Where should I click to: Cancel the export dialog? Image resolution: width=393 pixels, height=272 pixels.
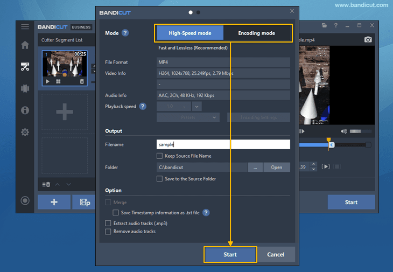point(276,254)
